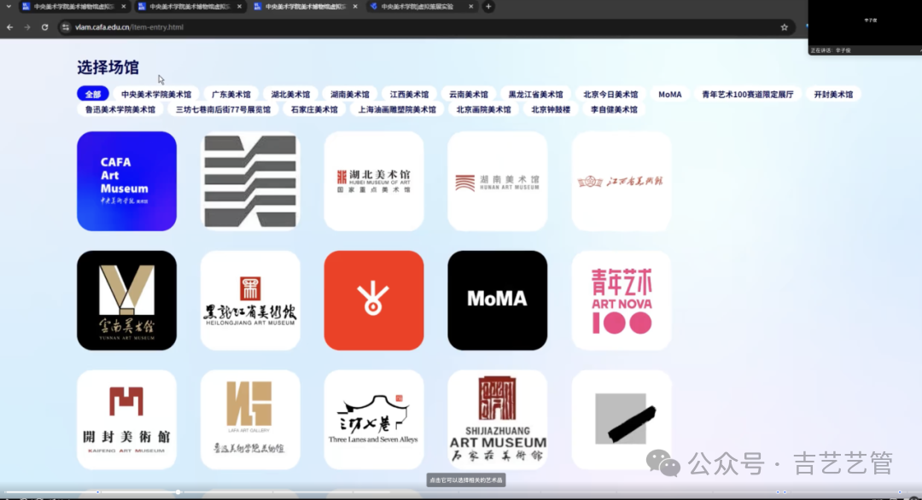Select the black MoMA logo tile
Screen dimensions: 922x500
[497, 300]
